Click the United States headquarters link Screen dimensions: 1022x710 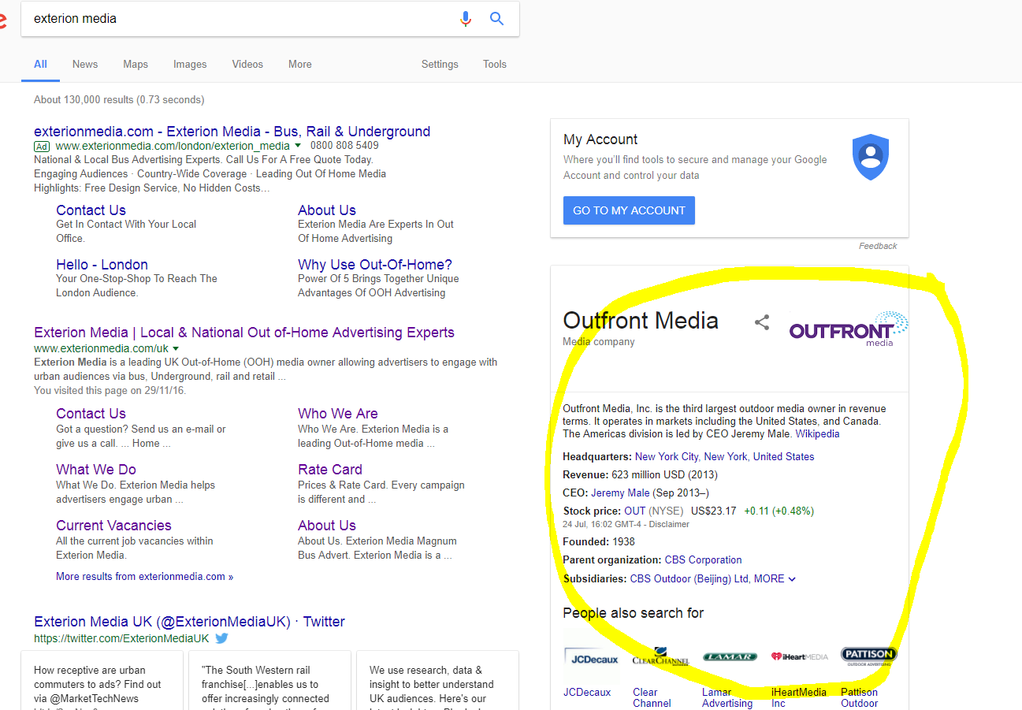coord(783,457)
